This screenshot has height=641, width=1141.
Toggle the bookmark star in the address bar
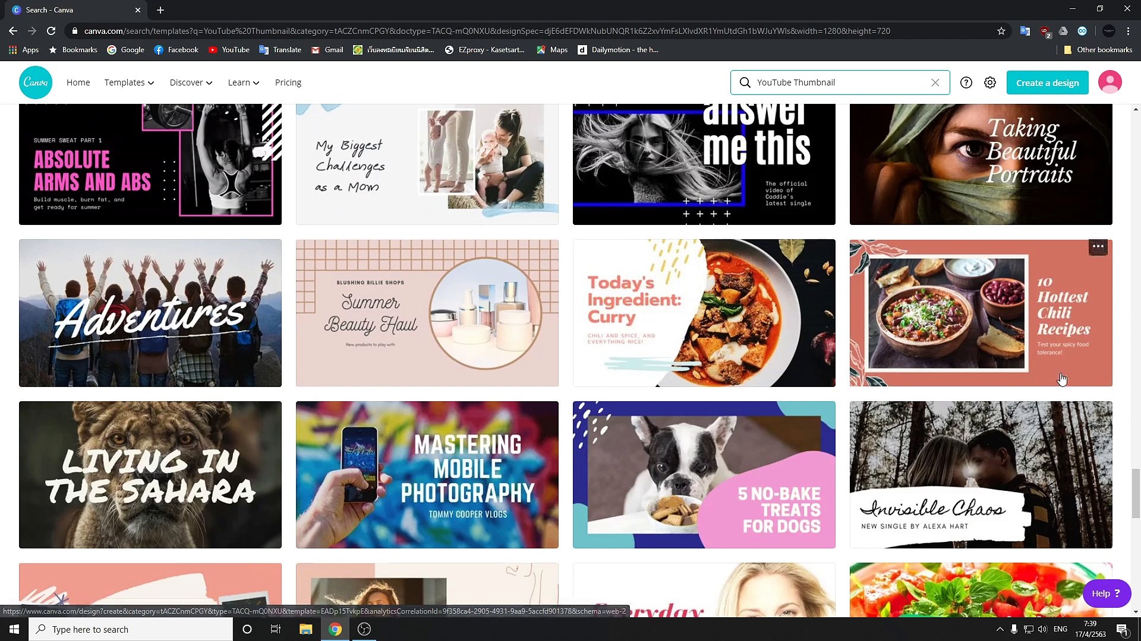pyautogui.click(x=1001, y=31)
